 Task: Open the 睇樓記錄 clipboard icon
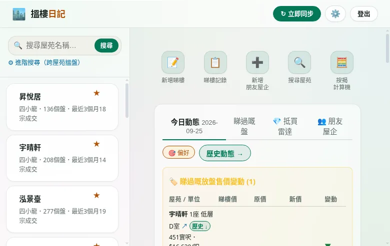point(215,62)
